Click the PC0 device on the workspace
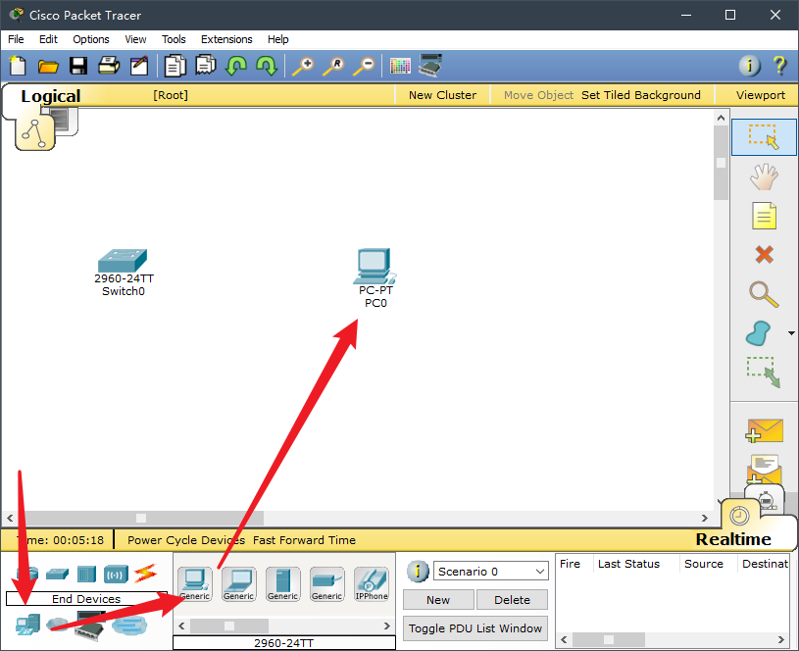Viewport: 799px width, 651px height. (x=375, y=266)
